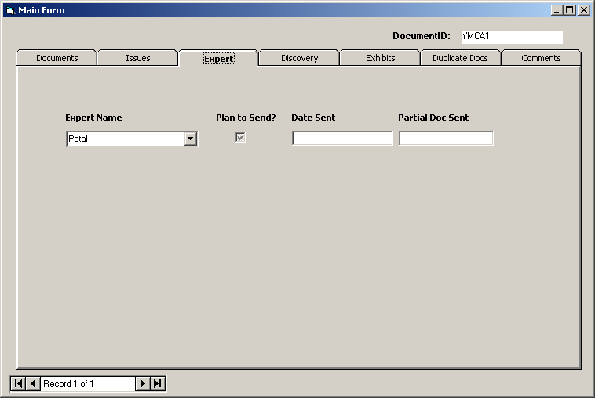Open the Issues tab
Image resolution: width=595 pixels, height=398 pixels.
point(138,58)
